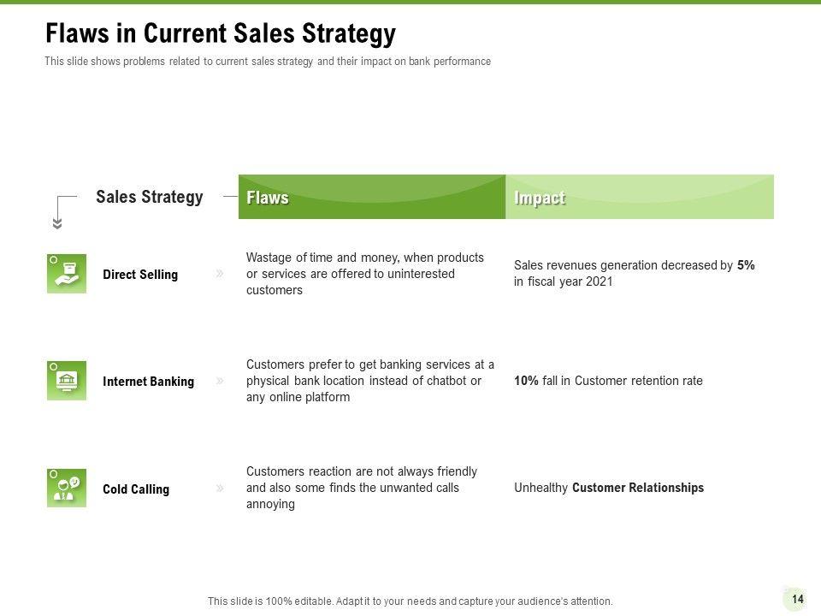
Task: Click the Sales Strategy heading
Action: pyautogui.click(x=150, y=198)
